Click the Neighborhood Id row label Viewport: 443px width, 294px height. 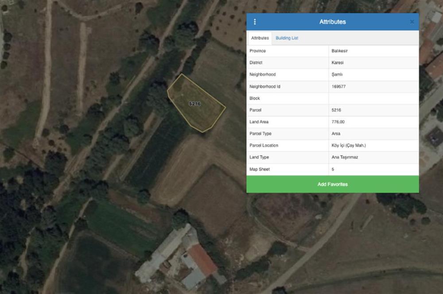click(x=265, y=86)
